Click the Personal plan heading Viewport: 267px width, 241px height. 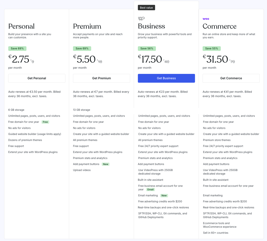21,26
